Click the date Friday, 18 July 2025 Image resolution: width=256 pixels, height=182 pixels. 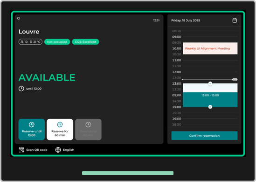(186, 20)
